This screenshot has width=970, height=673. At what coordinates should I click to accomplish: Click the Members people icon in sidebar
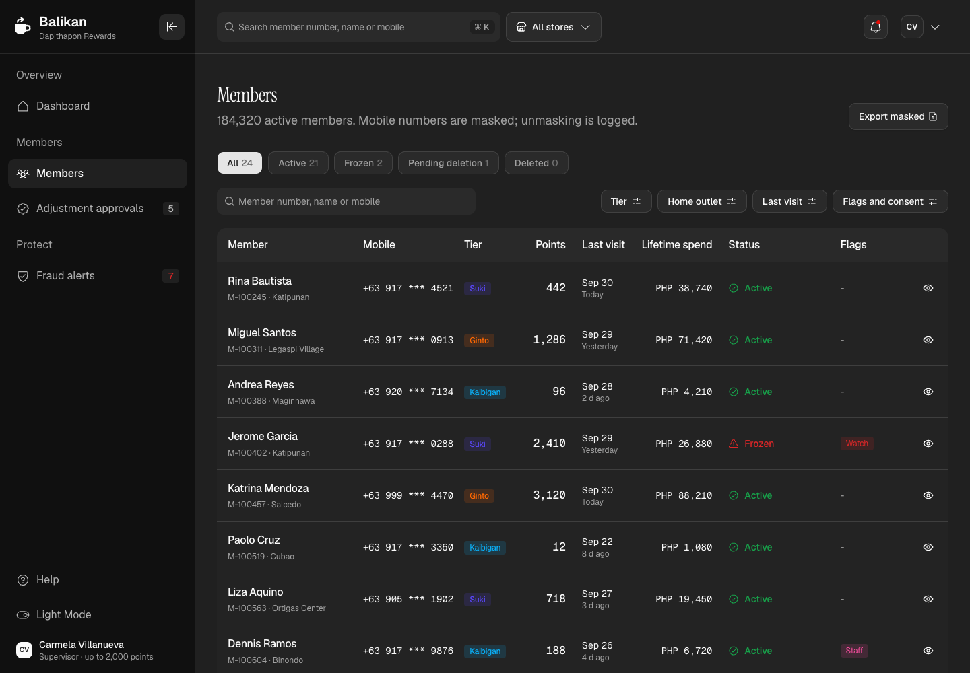point(23,174)
